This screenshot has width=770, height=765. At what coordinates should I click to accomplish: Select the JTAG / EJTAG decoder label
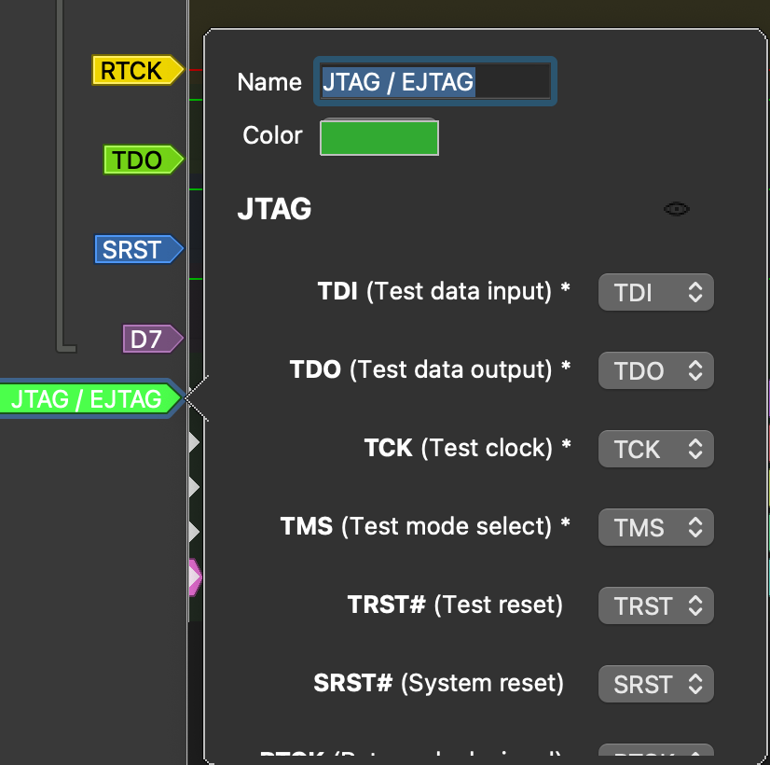point(90,398)
